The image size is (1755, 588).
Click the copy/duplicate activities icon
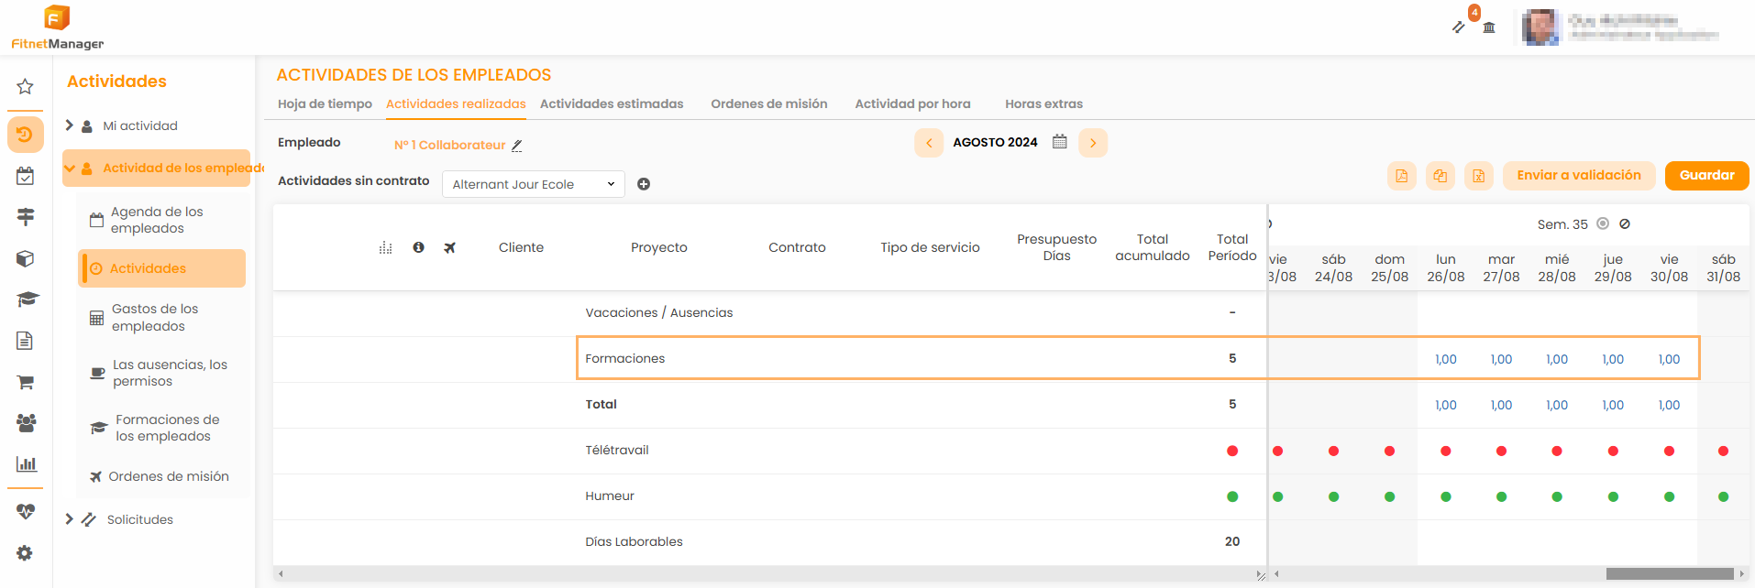[1440, 175]
